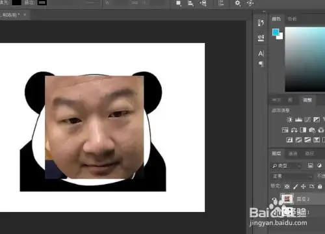Click the black fill color swatch

point(16,3)
